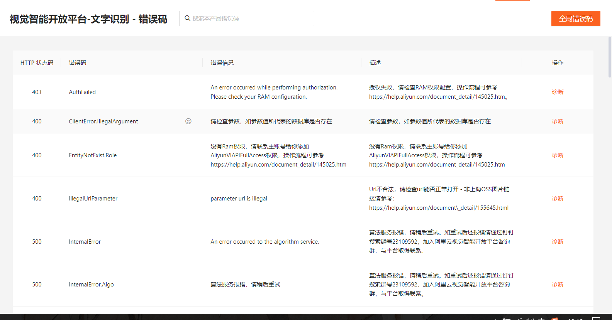612x320 pixels.
Task: Select the IllegalUrlParameter error code
Action: [x=93, y=199]
